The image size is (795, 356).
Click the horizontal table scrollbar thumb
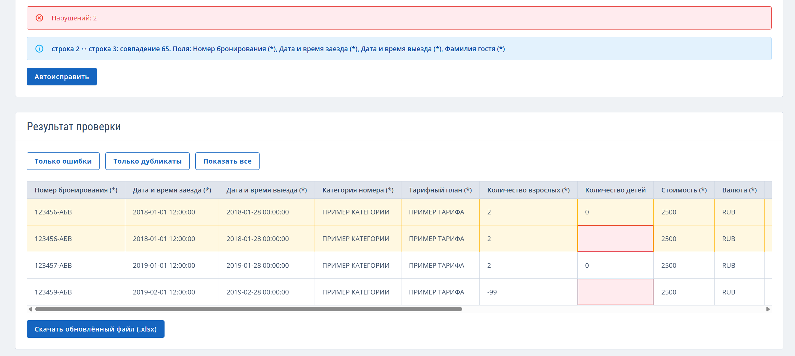click(x=249, y=309)
